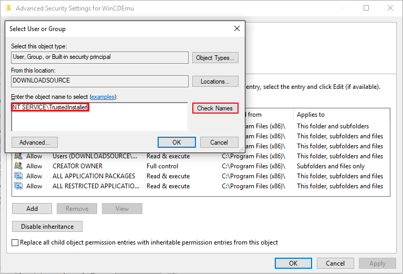Click the greyed View button
Viewport: 403px width, 274px height.
click(122, 208)
